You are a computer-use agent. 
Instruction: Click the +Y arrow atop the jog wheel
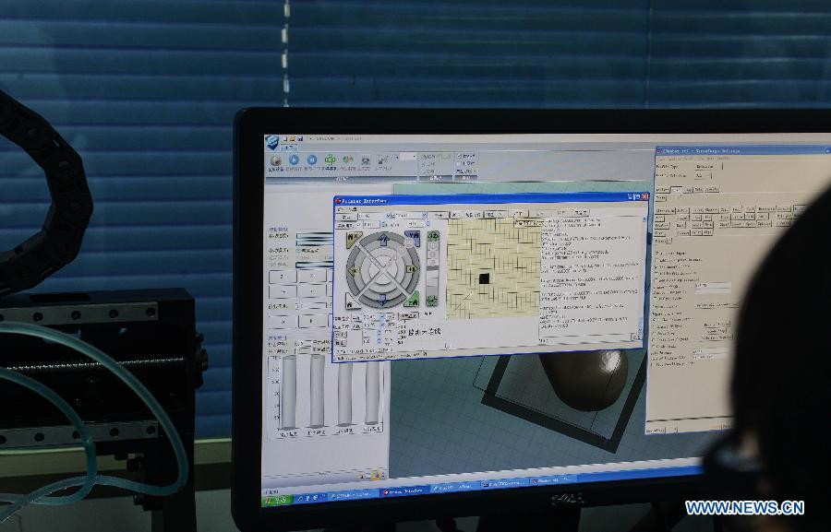pyautogui.click(x=384, y=239)
